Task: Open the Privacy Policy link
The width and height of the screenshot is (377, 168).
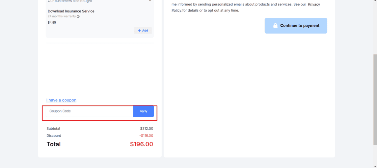Action: click(x=314, y=4)
